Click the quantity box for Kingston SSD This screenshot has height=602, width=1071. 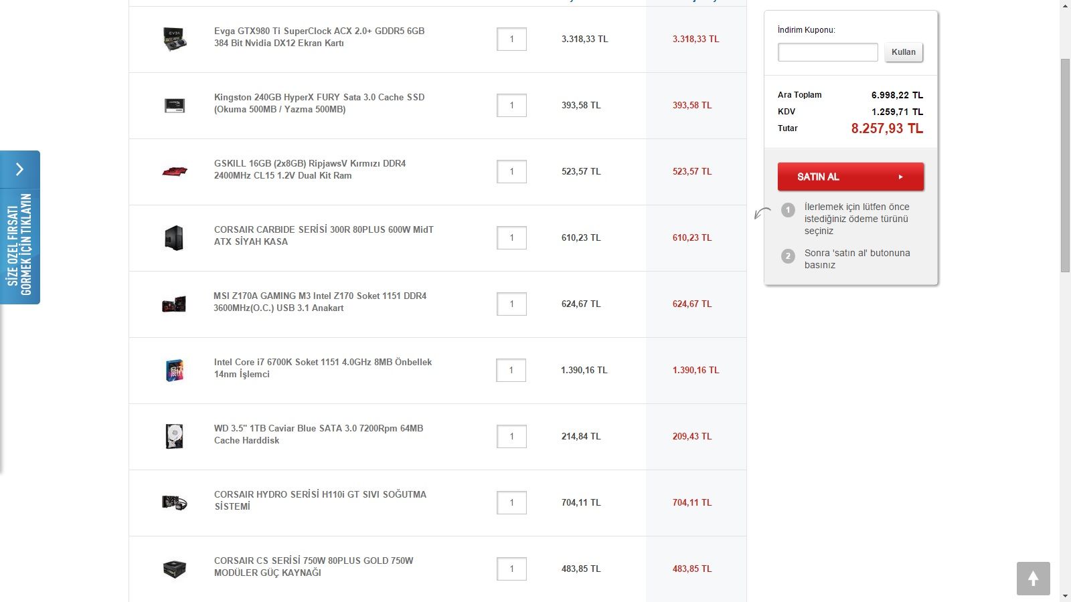tap(511, 105)
